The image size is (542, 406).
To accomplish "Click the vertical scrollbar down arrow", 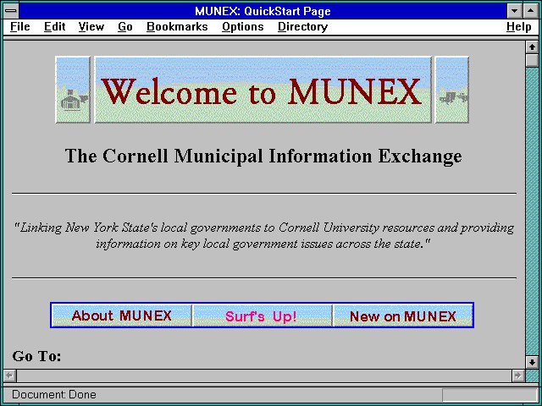I will 532,362.
